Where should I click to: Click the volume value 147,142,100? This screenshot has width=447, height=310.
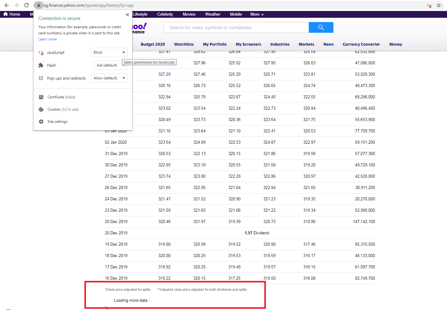pyautogui.click(x=364, y=221)
